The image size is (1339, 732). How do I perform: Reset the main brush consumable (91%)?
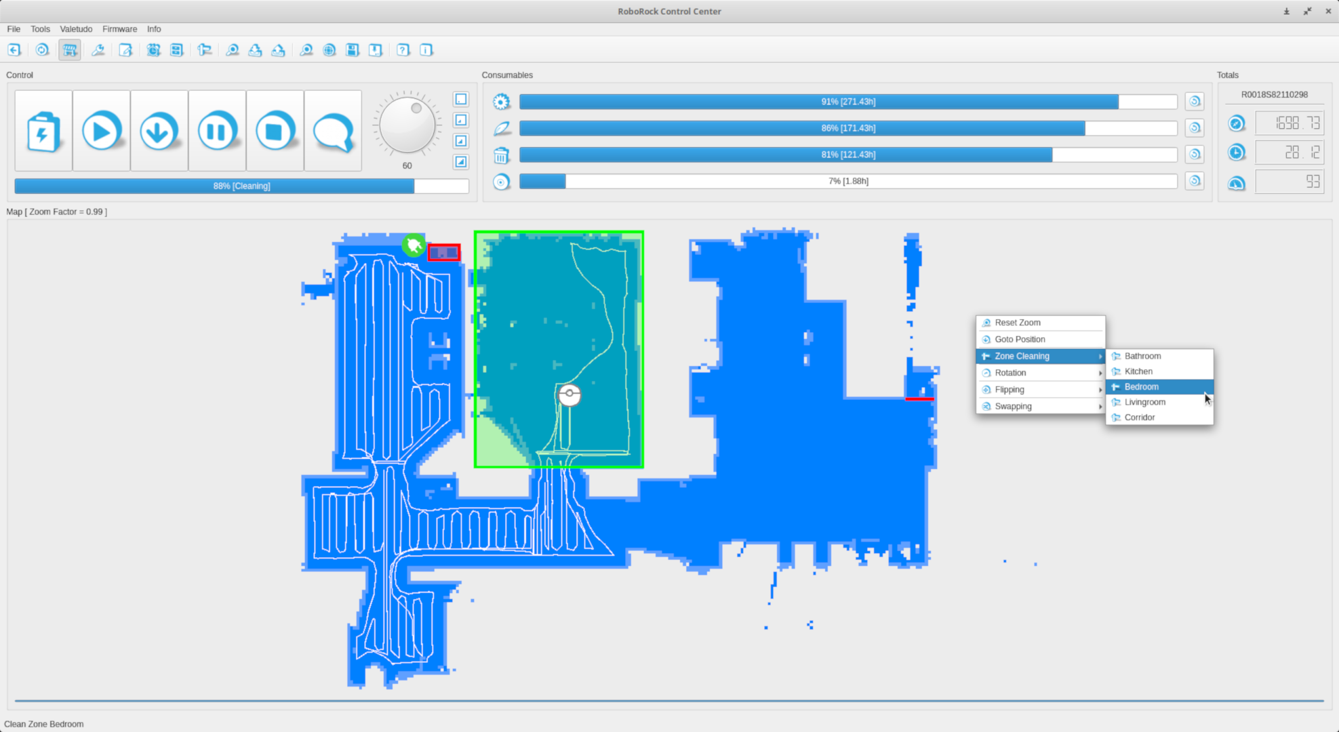pos(1195,102)
